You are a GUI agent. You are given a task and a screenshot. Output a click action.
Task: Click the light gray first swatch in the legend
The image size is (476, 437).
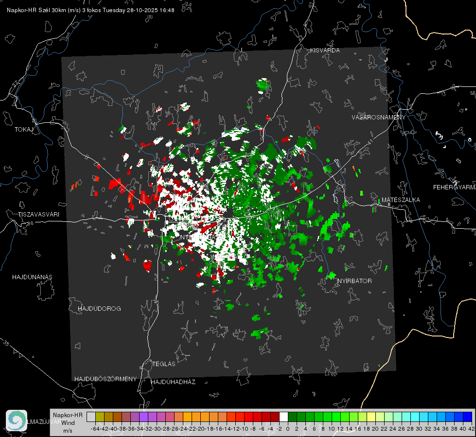(91, 417)
